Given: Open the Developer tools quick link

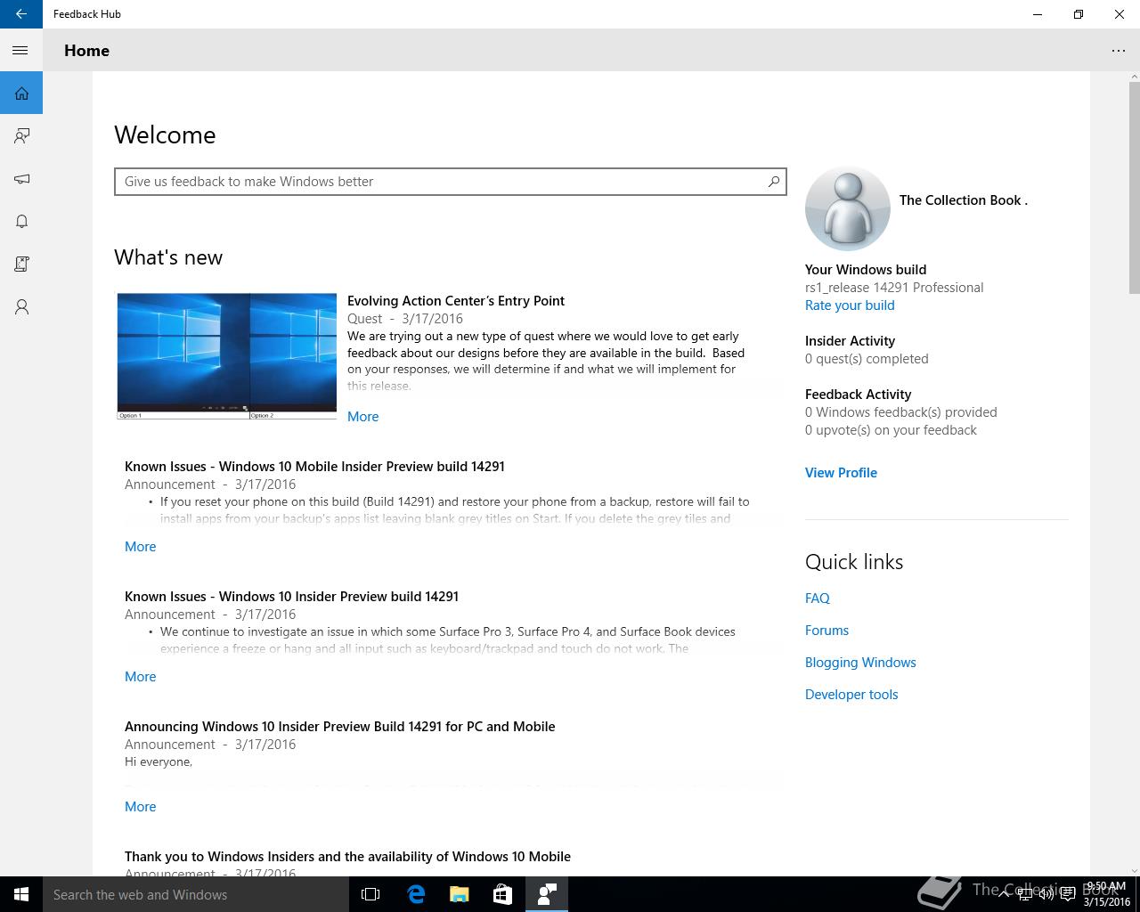Looking at the screenshot, I should point(851,695).
